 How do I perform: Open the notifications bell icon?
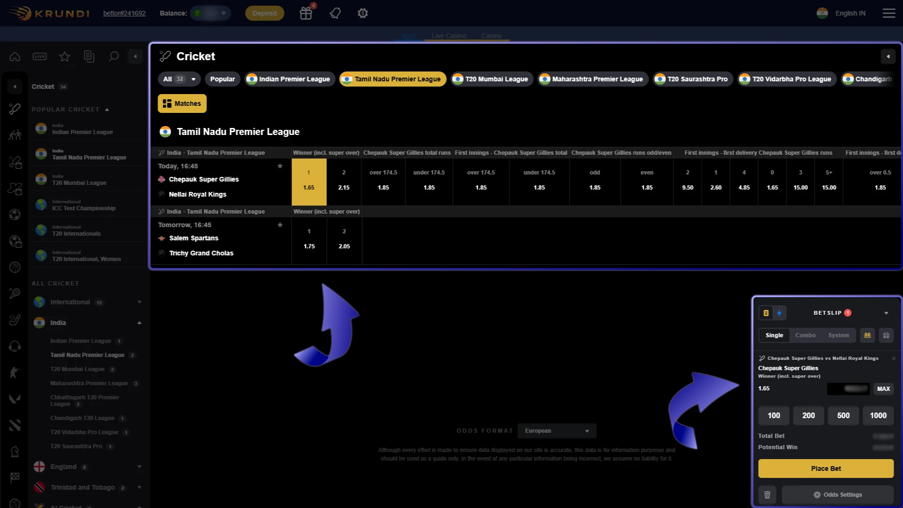pos(335,13)
